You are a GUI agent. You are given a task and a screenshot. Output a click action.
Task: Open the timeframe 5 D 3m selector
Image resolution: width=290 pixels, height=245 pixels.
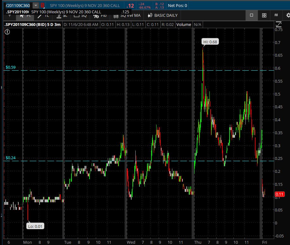pyautogui.click(x=53, y=24)
